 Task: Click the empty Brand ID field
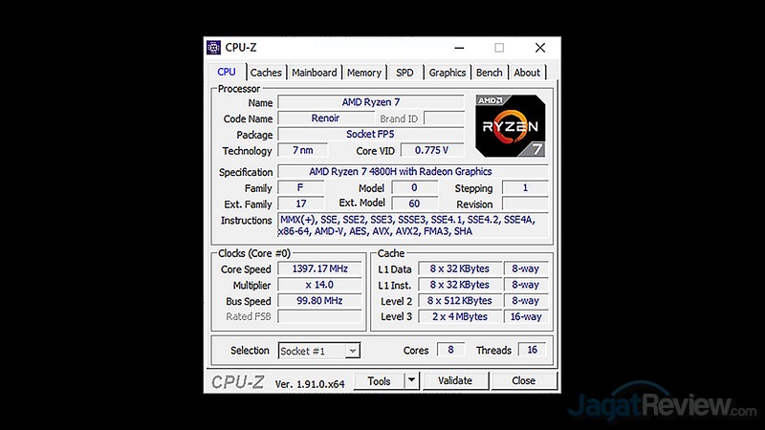click(445, 118)
